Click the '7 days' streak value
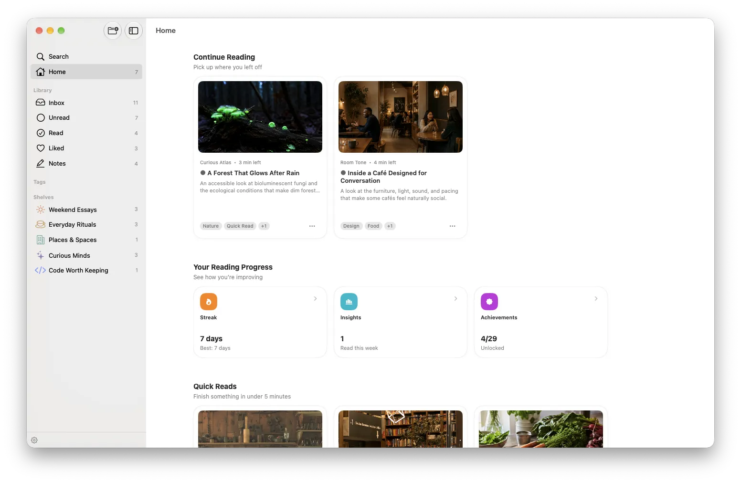The height and width of the screenshot is (483, 741). pos(211,339)
